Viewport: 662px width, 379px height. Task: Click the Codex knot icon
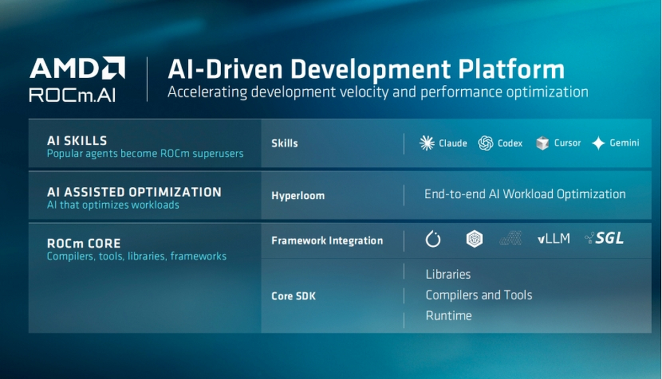(485, 143)
